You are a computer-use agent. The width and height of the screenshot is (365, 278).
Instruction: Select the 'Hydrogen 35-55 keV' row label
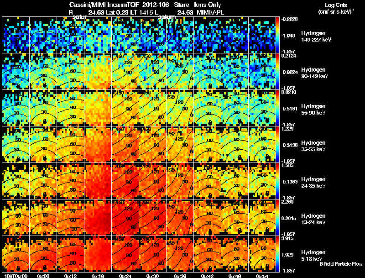click(313, 146)
